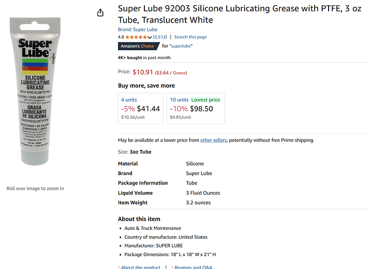Click the share icon beside the product image
Screen dimensions: 369x269
pyautogui.click(x=100, y=13)
